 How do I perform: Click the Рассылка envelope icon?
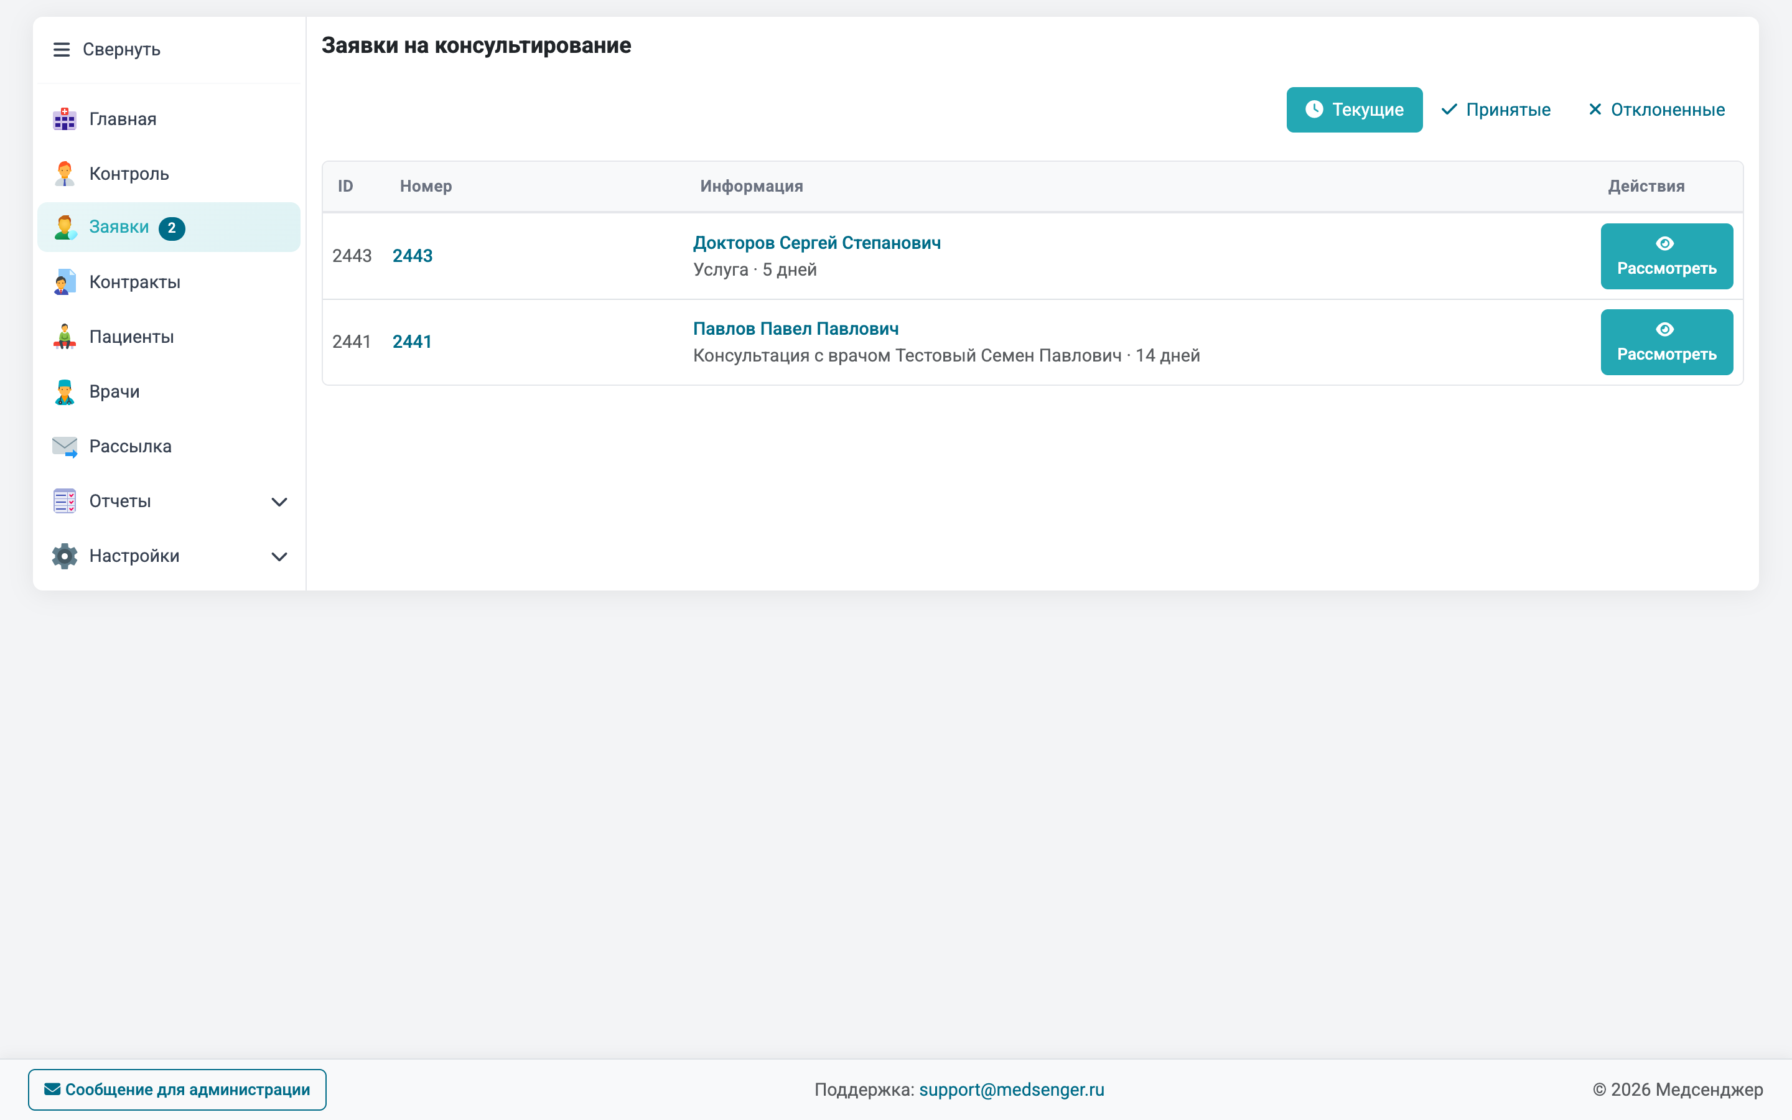65,447
